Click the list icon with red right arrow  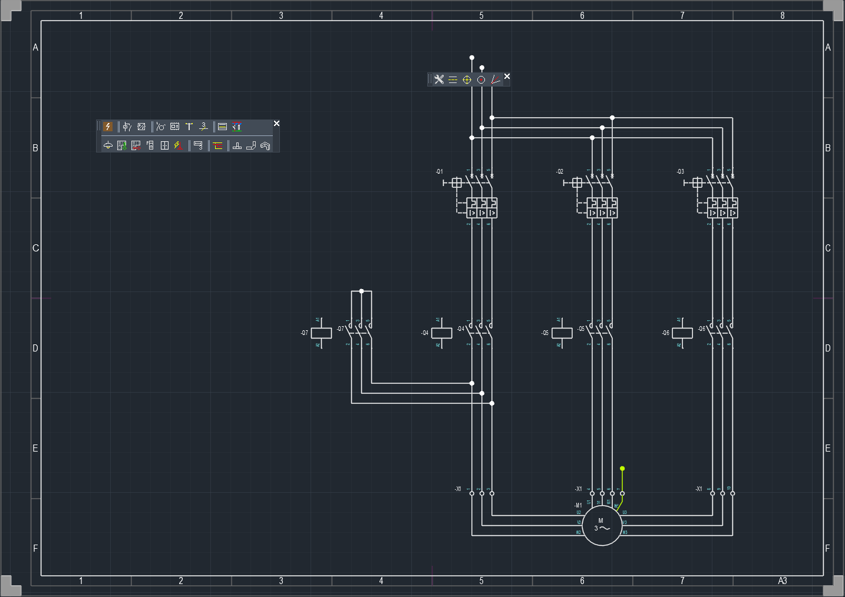(x=136, y=145)
